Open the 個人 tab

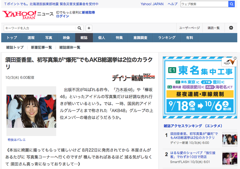tap(102, 37)
